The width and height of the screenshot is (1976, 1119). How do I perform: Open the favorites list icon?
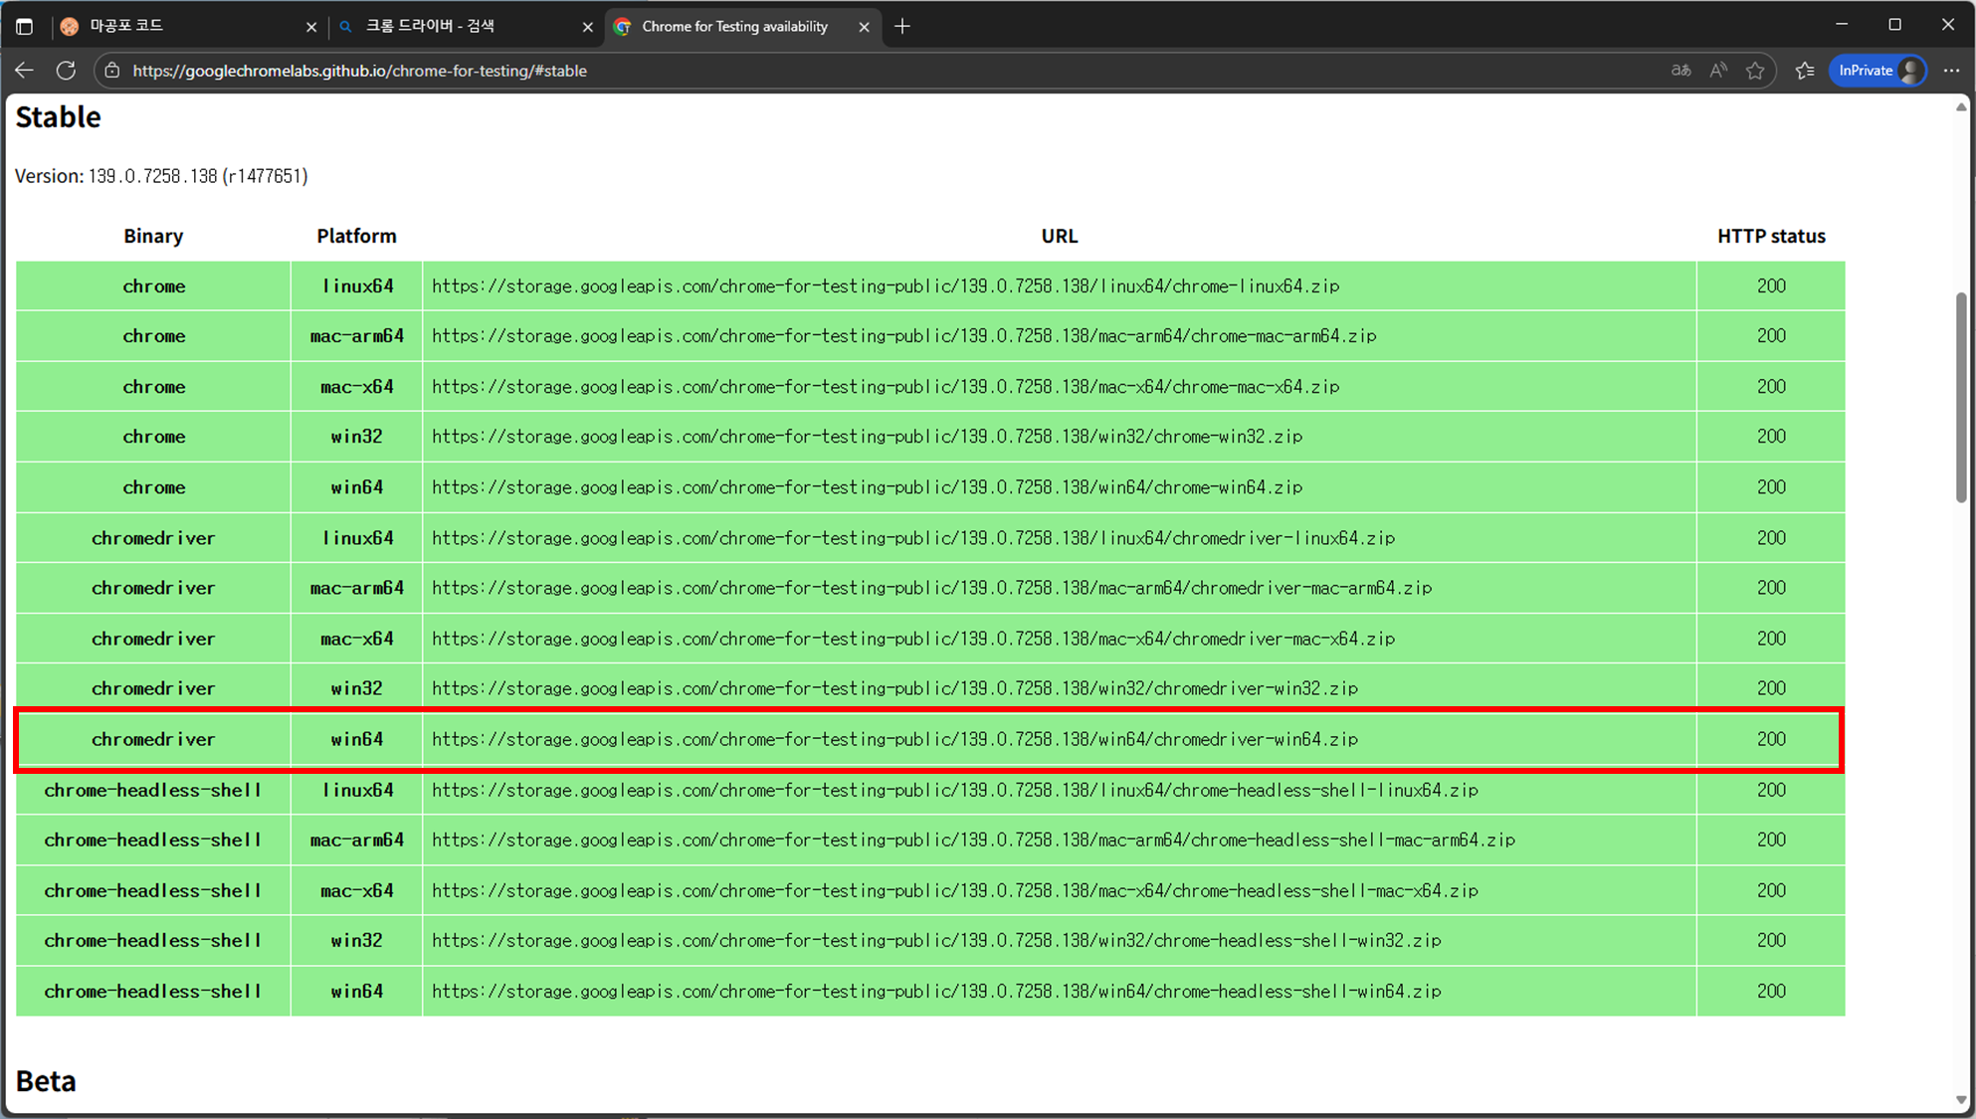[x=1805, y=71]
